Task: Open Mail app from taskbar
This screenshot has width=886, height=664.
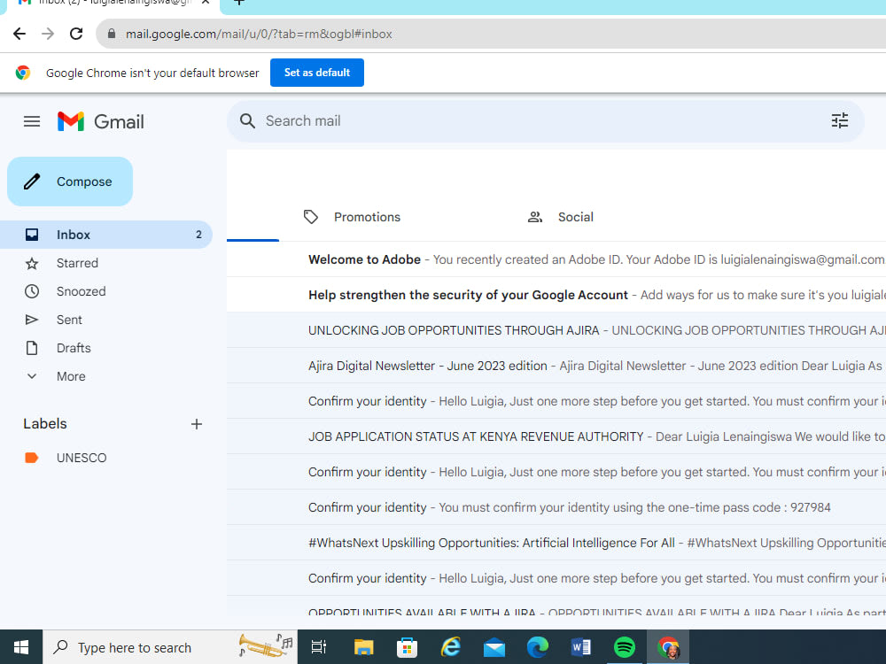Action: (x=494, y=647)
